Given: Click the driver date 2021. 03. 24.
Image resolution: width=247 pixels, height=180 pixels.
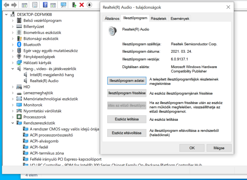Looking at the screenshot, I should tap(181, 51).
